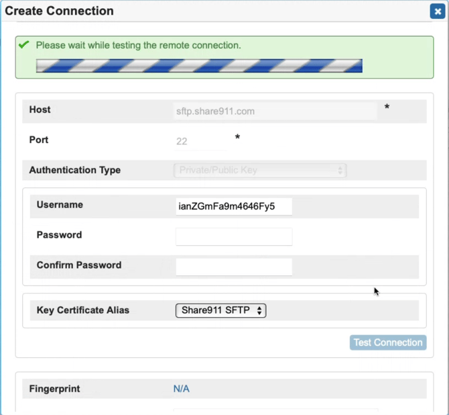Click the Key Certificate Alias label

coord(83,310)
